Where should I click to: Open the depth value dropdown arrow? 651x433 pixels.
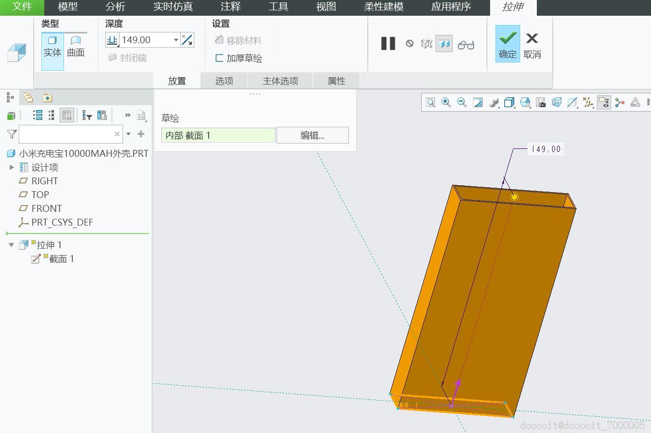(176, 40)
